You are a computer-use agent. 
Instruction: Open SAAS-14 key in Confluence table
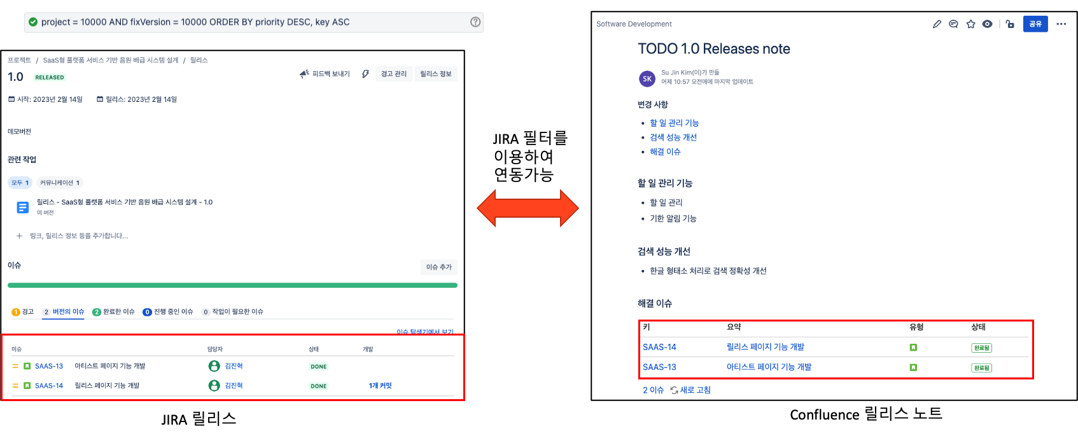coord(659,347)
